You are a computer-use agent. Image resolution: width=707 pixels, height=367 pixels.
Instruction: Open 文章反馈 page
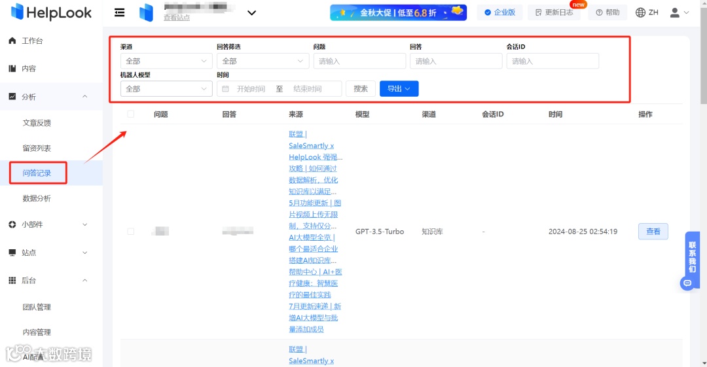tap(37, 122)
